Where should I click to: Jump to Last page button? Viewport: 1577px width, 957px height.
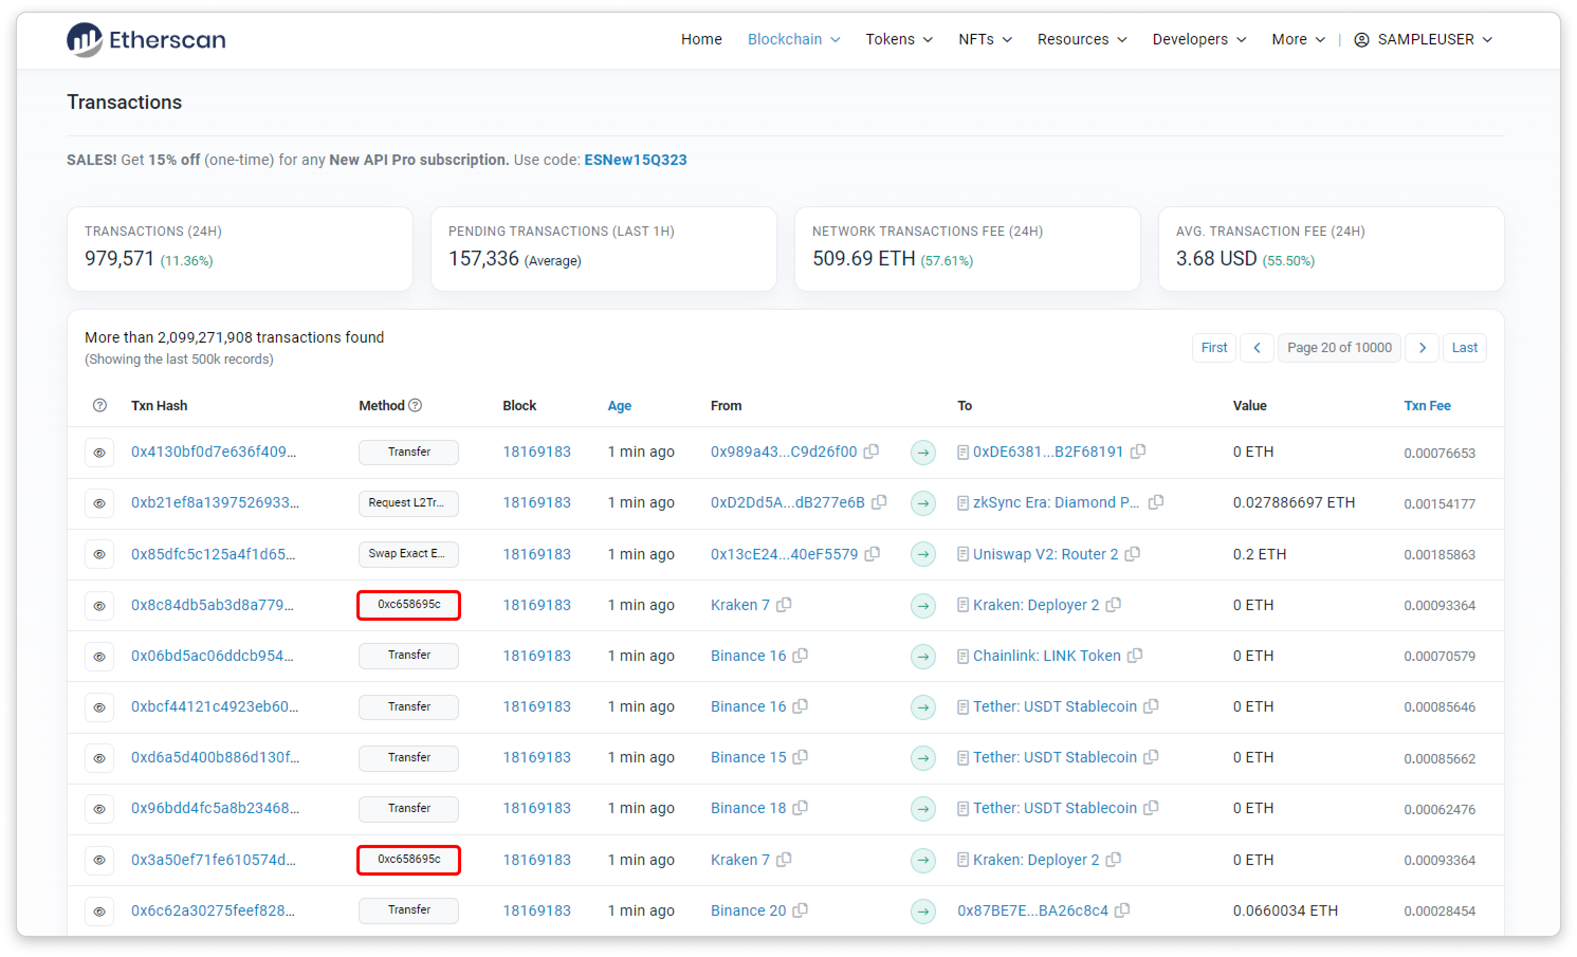[1464, 347]
